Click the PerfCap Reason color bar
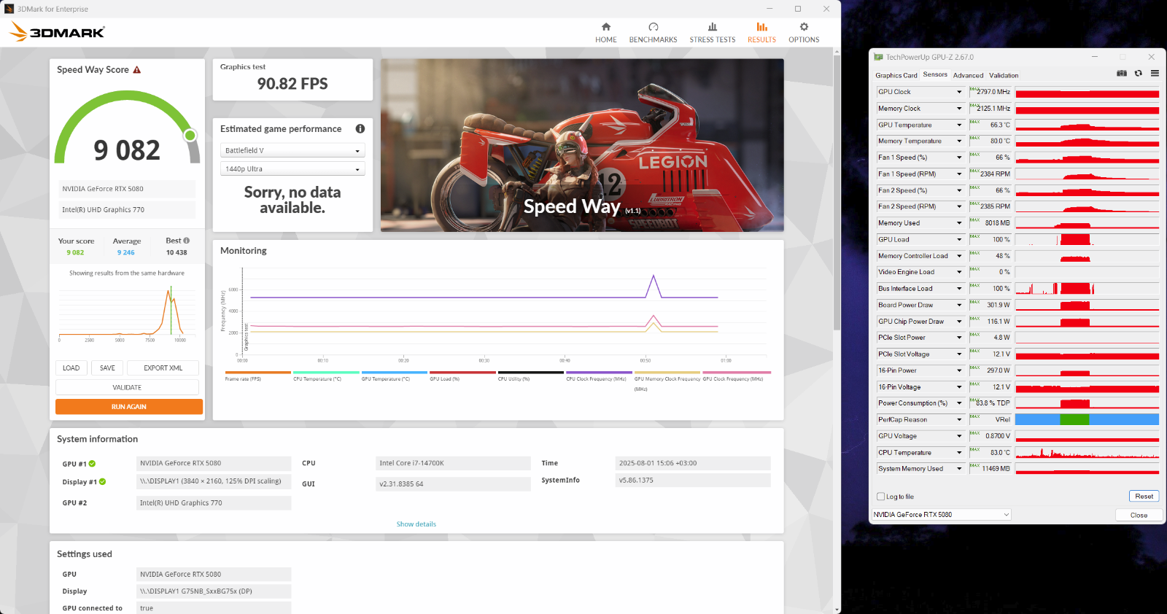Viewport: 1167px width, 614px height. click(x=1087, y=419)
